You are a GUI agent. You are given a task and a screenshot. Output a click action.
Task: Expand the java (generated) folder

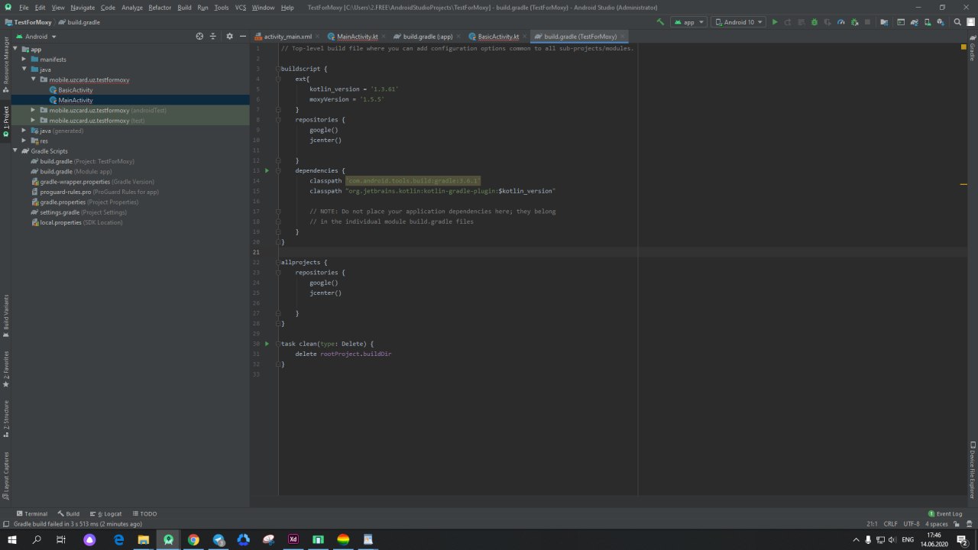tap(24, 131)
